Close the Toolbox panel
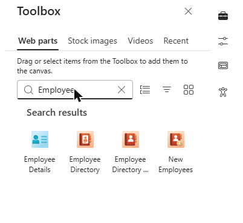This screenshot has height=223, width=243. click(x=188, y=12)
